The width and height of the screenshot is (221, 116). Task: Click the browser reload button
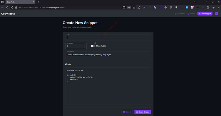(7, 8)
